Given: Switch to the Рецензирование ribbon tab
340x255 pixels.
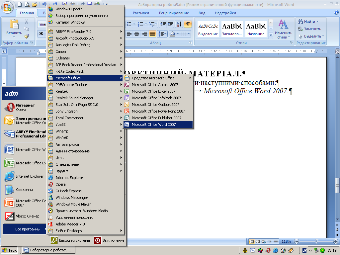Looking at the screenshot, I should click(174, 13).
